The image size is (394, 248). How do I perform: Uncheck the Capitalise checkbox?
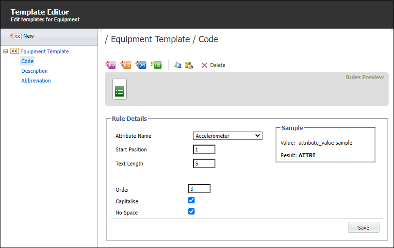pyautogui.click(x=191, y=200)
